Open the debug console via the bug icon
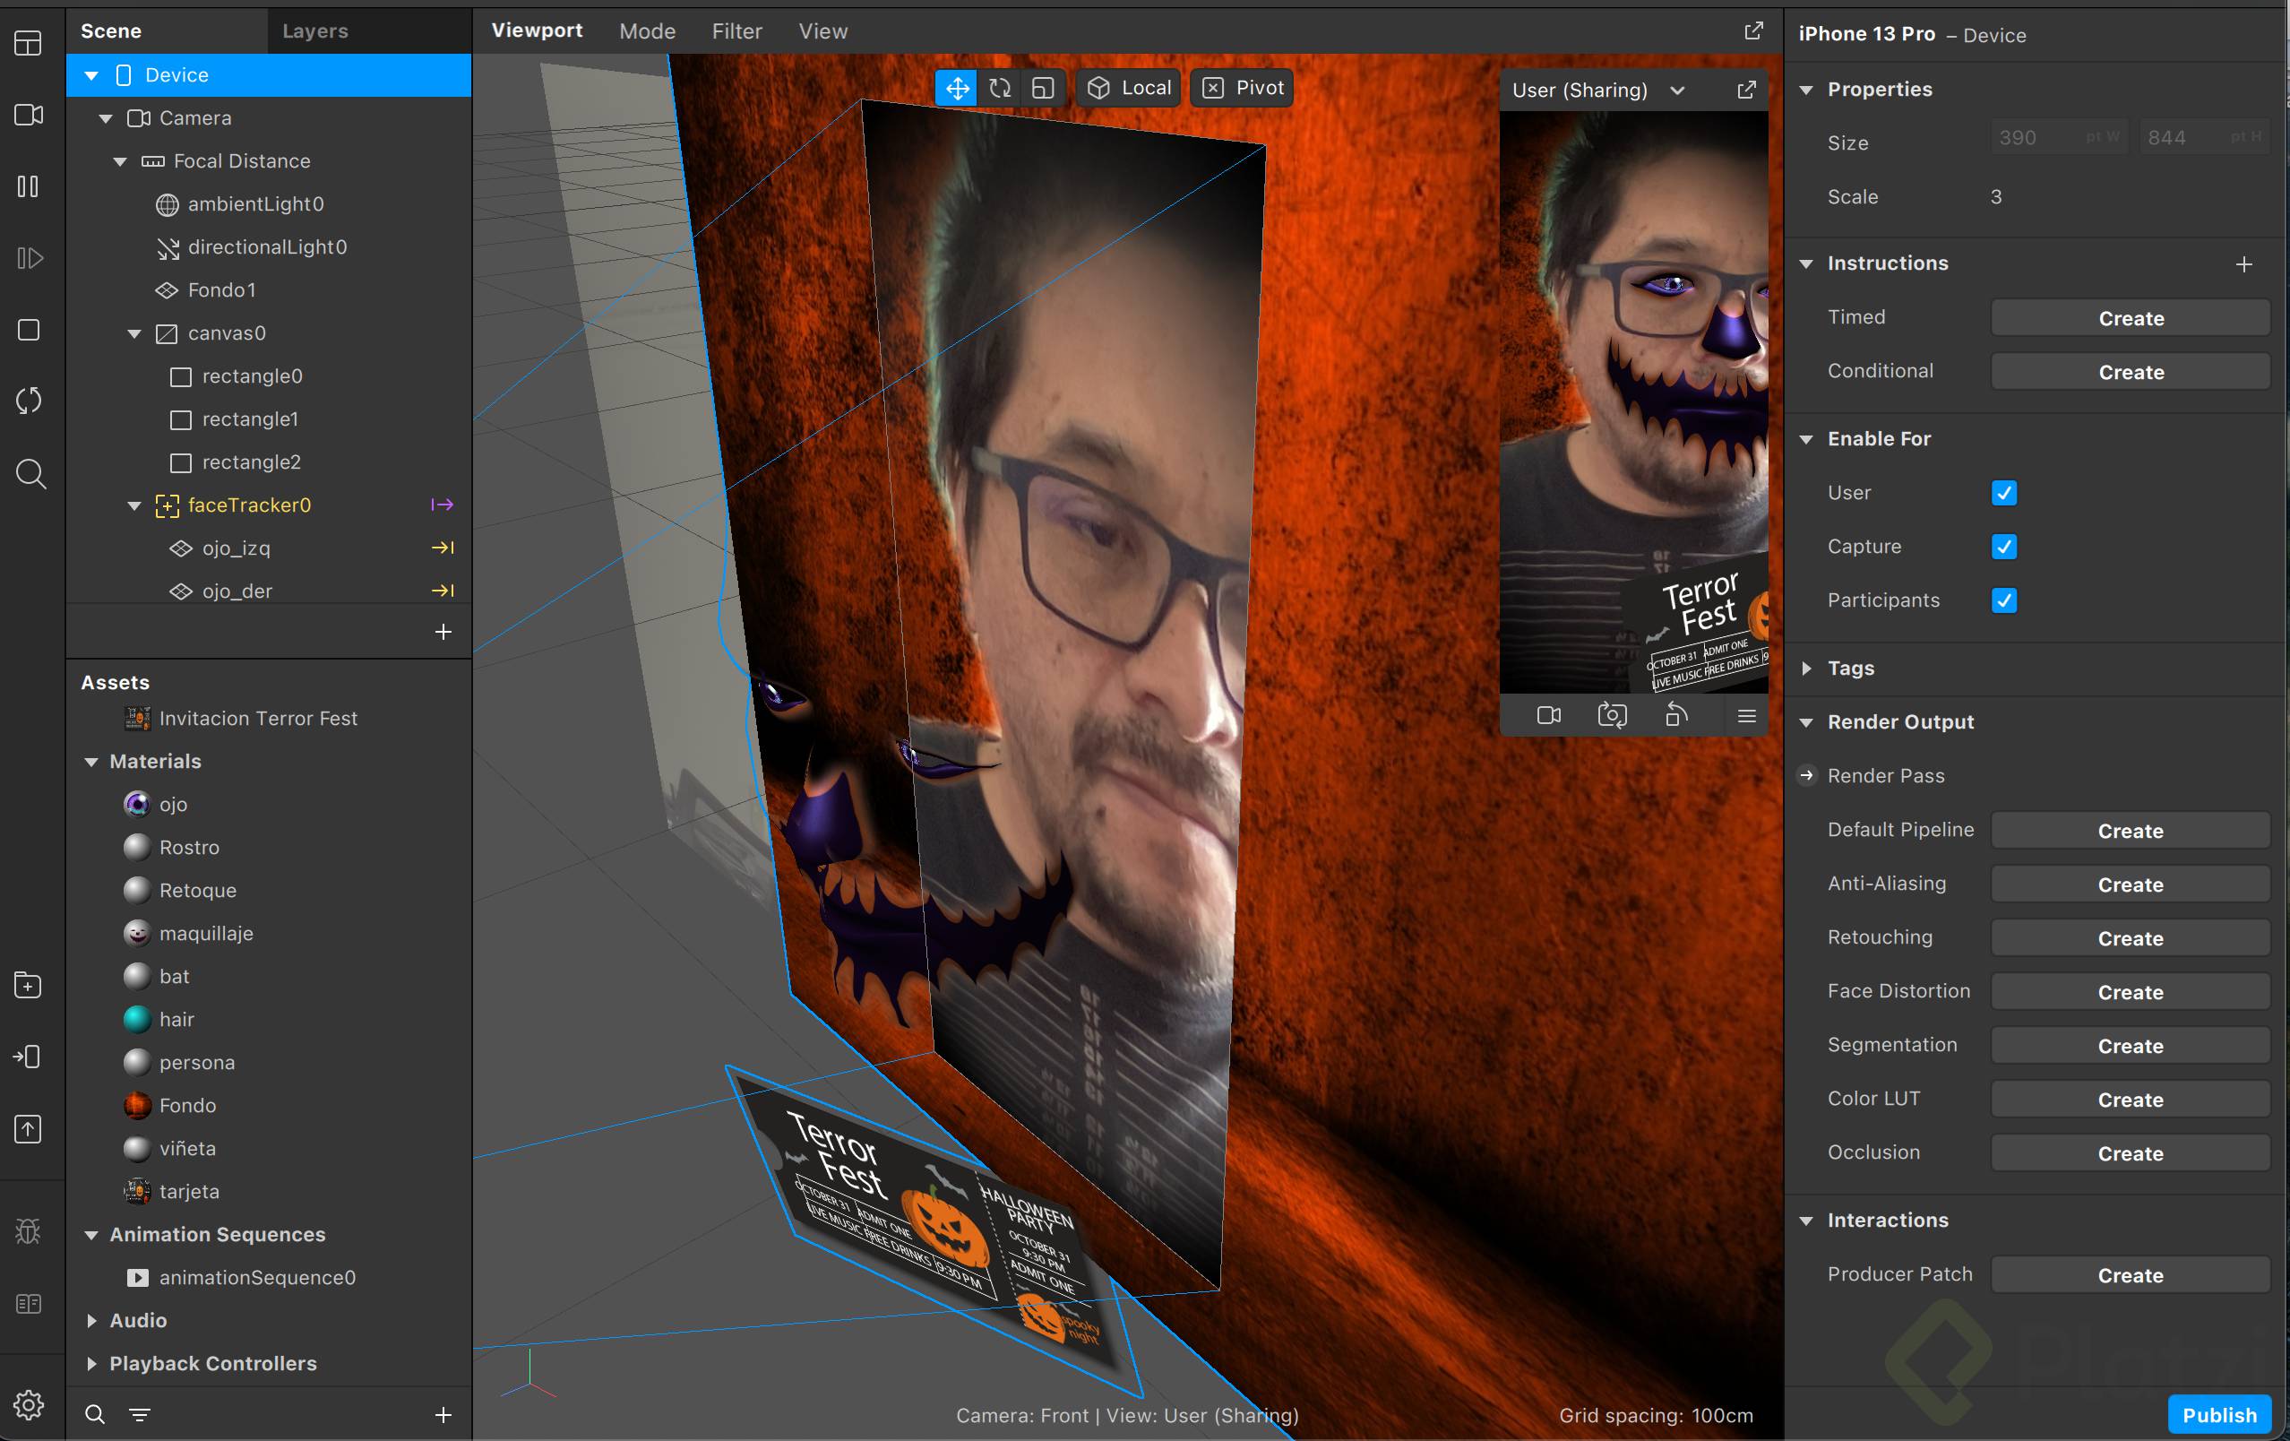This screenshot has width=2290, height=1441. (29, 1231)
